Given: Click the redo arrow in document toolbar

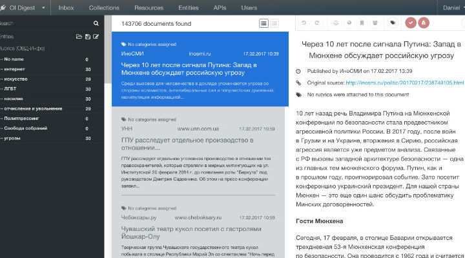Looking at the screenshot, I should (x=317, y=23).
